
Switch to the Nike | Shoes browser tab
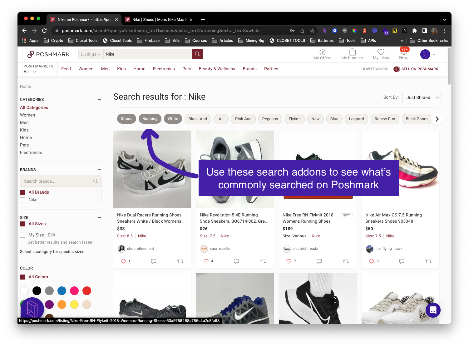[x=159, y=20]
